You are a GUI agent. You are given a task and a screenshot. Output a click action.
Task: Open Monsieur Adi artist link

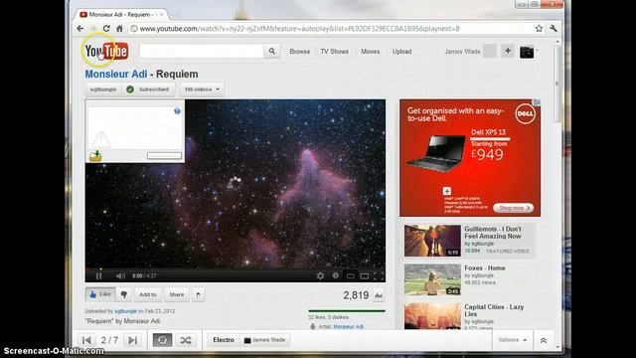click(349, 326)
